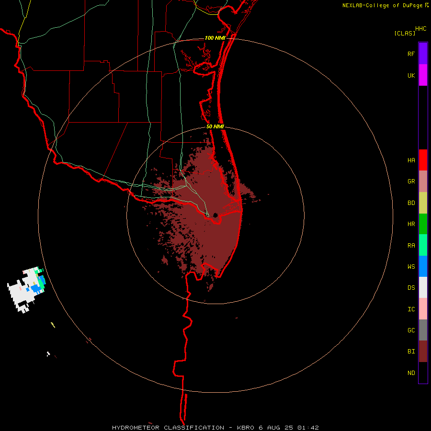This screenshot has height=431, width=431.
Task: Click the 'HA' legend label
Action: (411, 160)
